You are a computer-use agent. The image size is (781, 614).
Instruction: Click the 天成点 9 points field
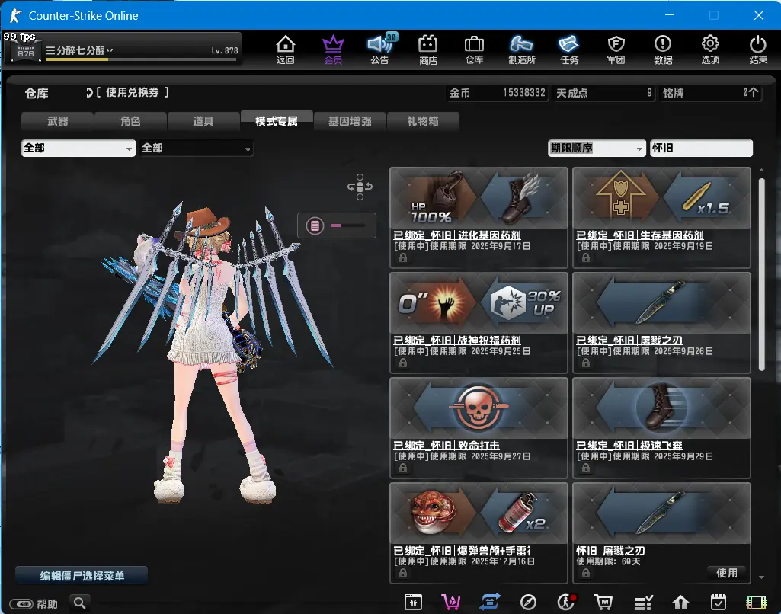[603, 93]
